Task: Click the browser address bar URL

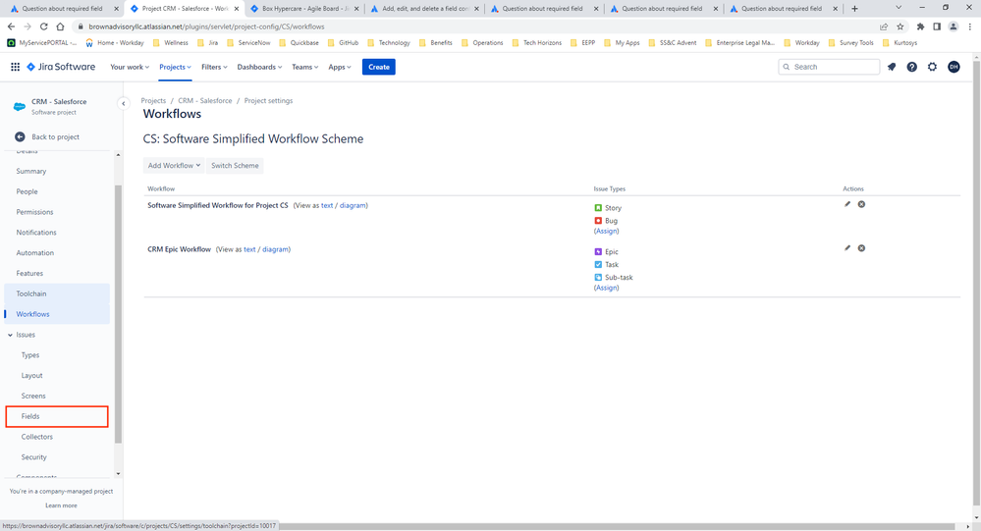Action: (206, 27)
